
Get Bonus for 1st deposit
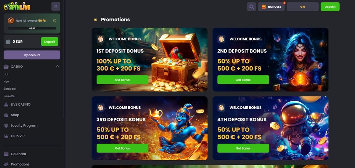pos(122,80)
